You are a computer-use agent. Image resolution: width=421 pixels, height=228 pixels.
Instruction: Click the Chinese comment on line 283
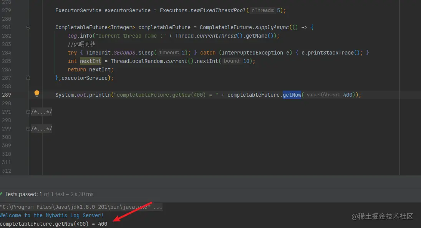(x=81, y=44)
